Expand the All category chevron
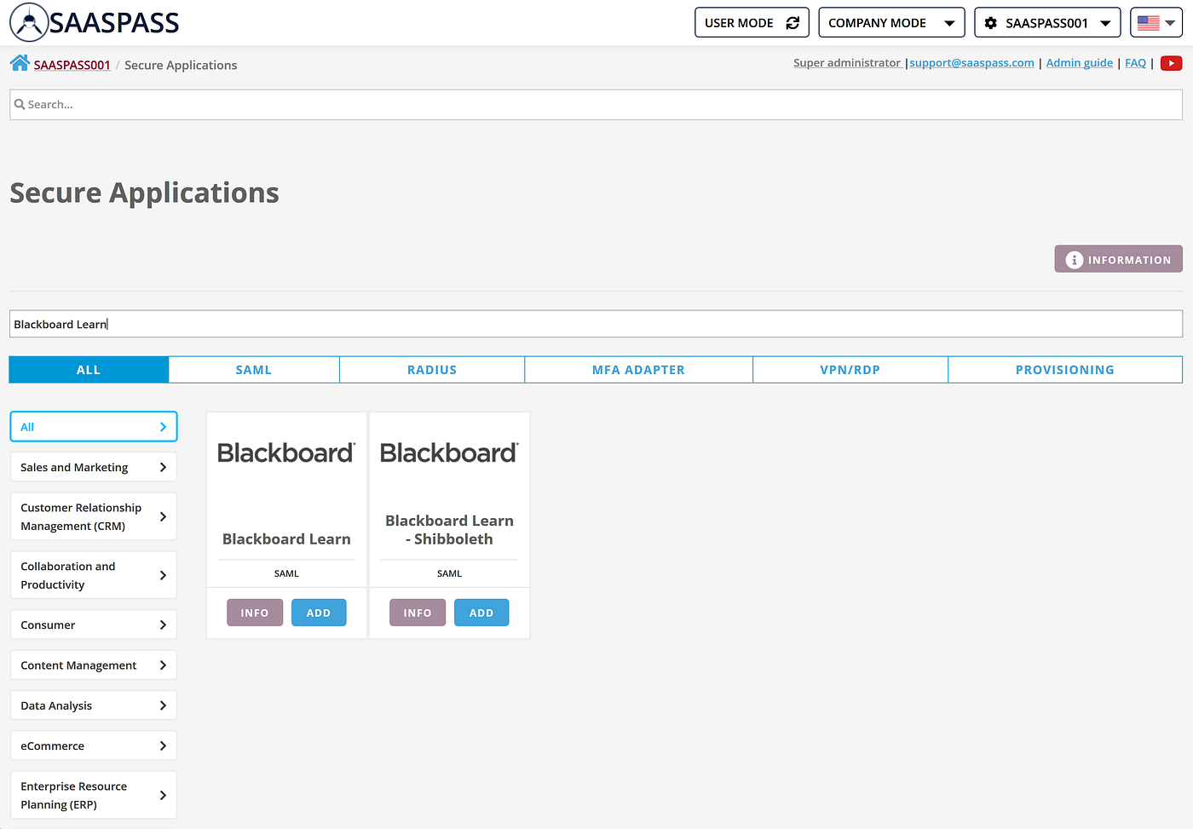 (x=163, y=427)
